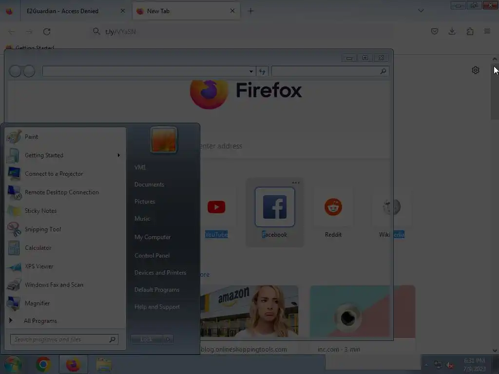The width and height of the screenshot is (499, 374).
Task: Click the Firefox taskbar button
Action: [x=73, y=365]
